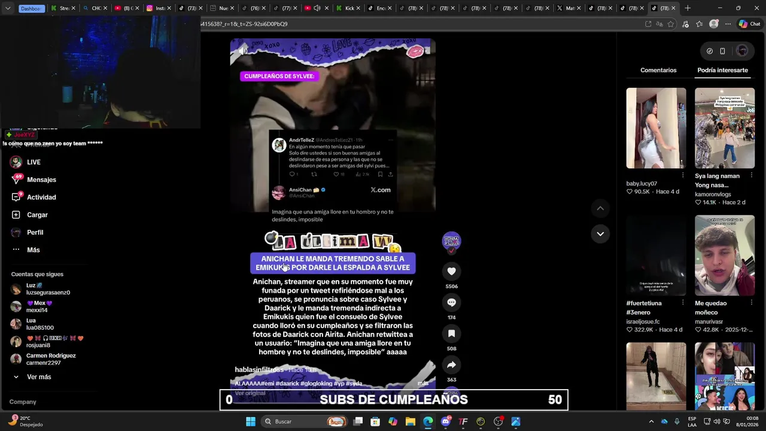Click translate page icon in address bar
The width and height of the screenshot is (766, 431).
tap(659, 24)
